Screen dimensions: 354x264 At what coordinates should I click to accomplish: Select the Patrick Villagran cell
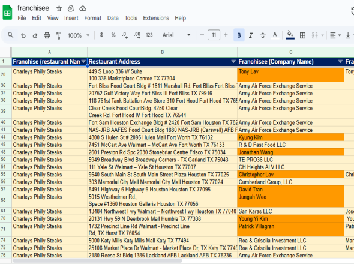pos(291,229)
